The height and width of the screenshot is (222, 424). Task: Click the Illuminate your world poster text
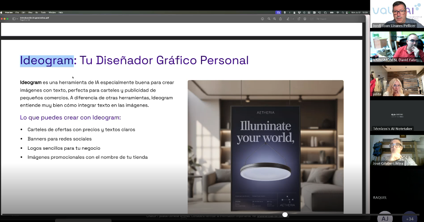pos(266,132)
